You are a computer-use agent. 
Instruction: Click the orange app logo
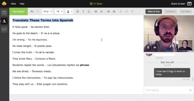[4, 4]
